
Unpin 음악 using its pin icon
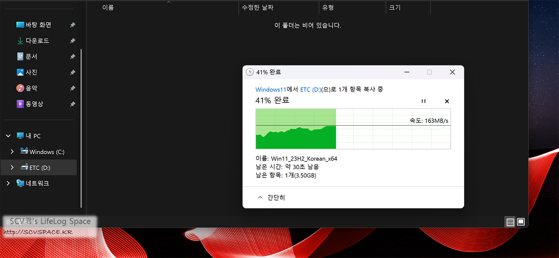tap(73, 88)
